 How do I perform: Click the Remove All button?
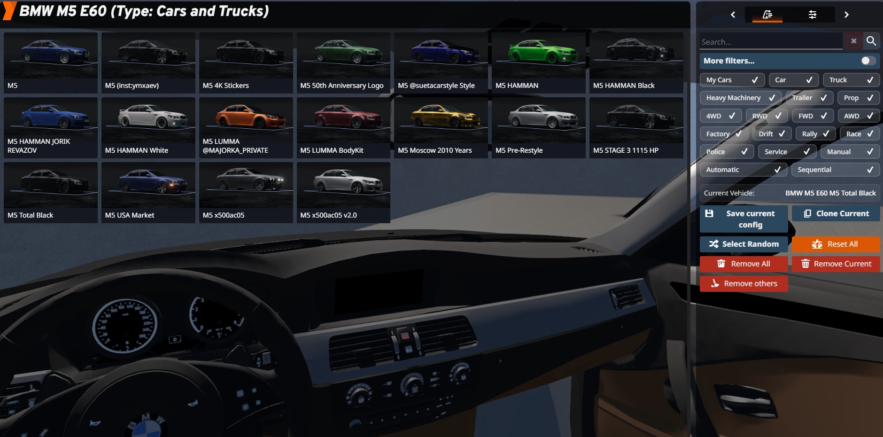(x=744, y=264)
